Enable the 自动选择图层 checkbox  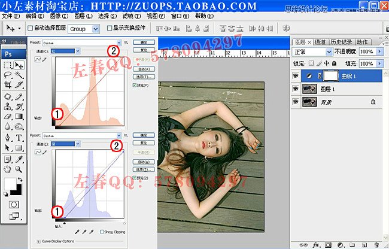coord(30,28)
